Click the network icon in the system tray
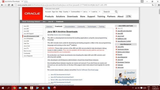 pos(136,88)
